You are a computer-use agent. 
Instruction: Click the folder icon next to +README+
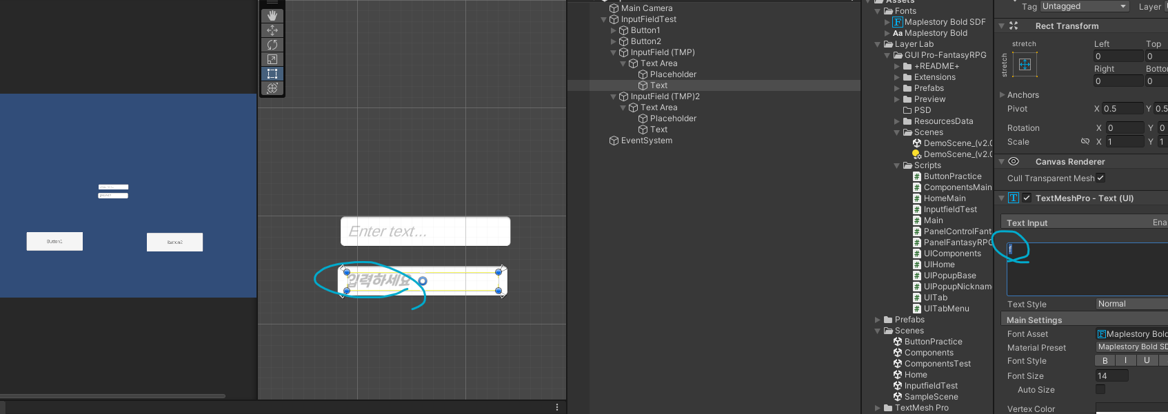[907, 66]
